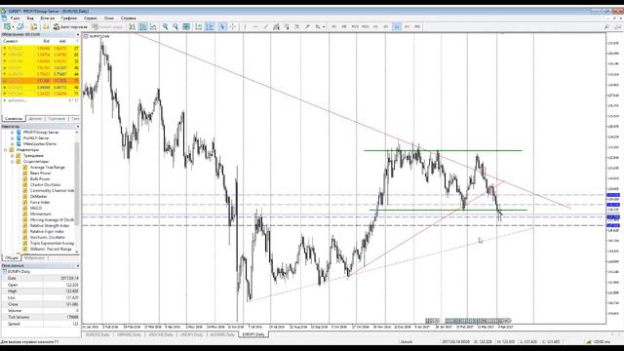
Task: Select Relative Strength Index indicator
Action: (x=50, y=225)
